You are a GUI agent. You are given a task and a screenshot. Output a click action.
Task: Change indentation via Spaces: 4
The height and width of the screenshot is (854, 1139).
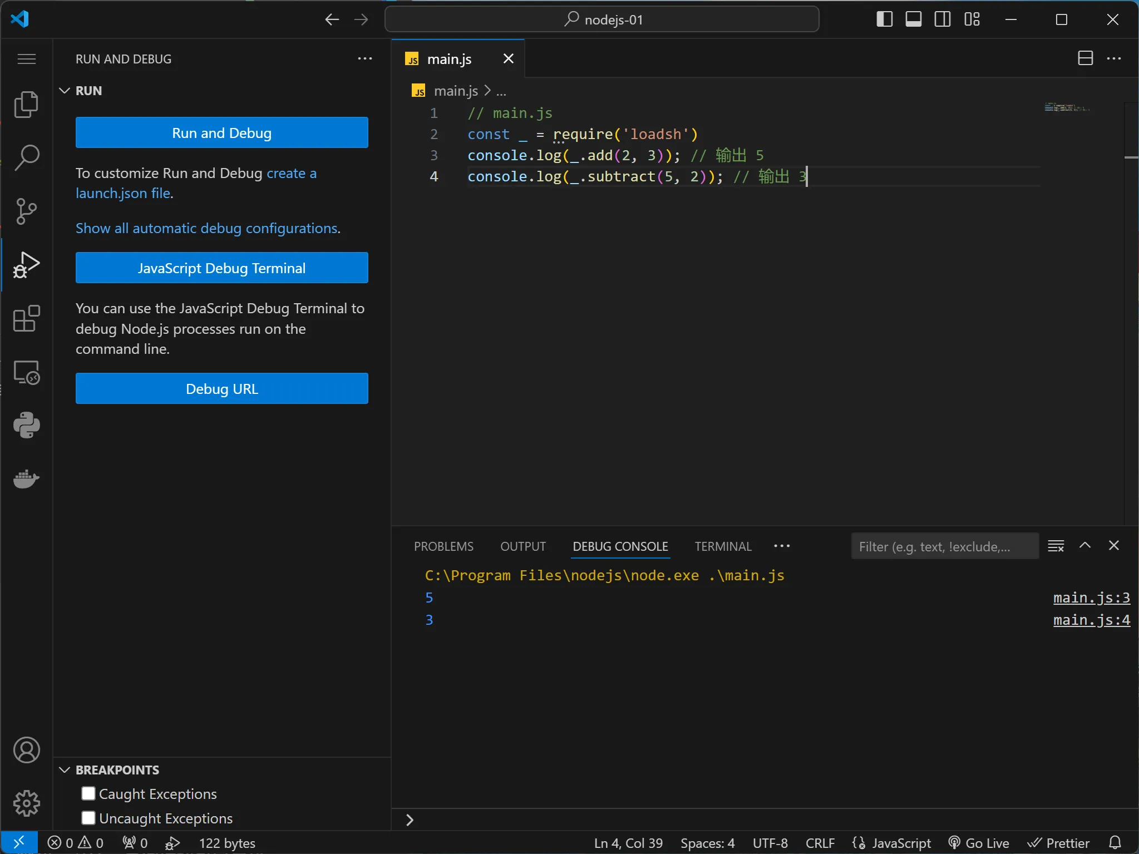tap(707, 843)
